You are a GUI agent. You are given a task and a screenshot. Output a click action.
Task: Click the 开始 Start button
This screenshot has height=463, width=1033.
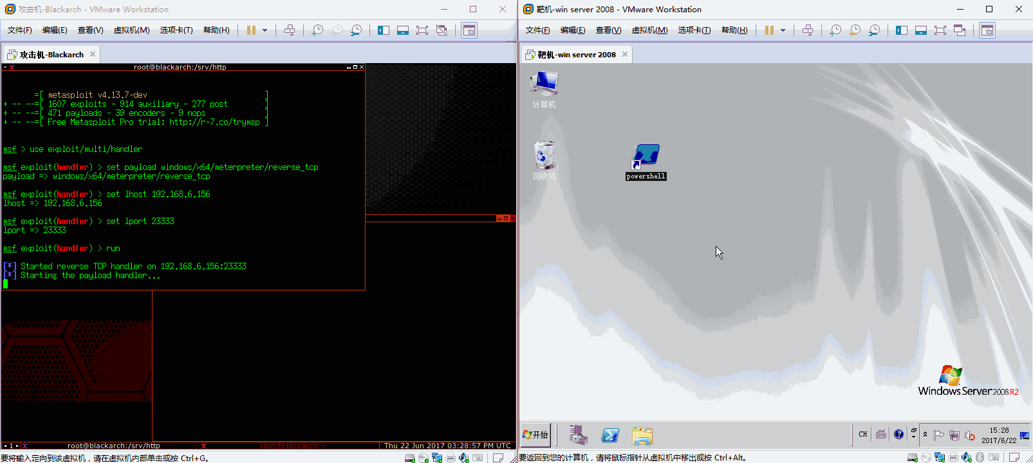coord(535,435)
